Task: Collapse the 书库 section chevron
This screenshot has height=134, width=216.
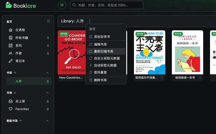Action: (x=47, y=73)
